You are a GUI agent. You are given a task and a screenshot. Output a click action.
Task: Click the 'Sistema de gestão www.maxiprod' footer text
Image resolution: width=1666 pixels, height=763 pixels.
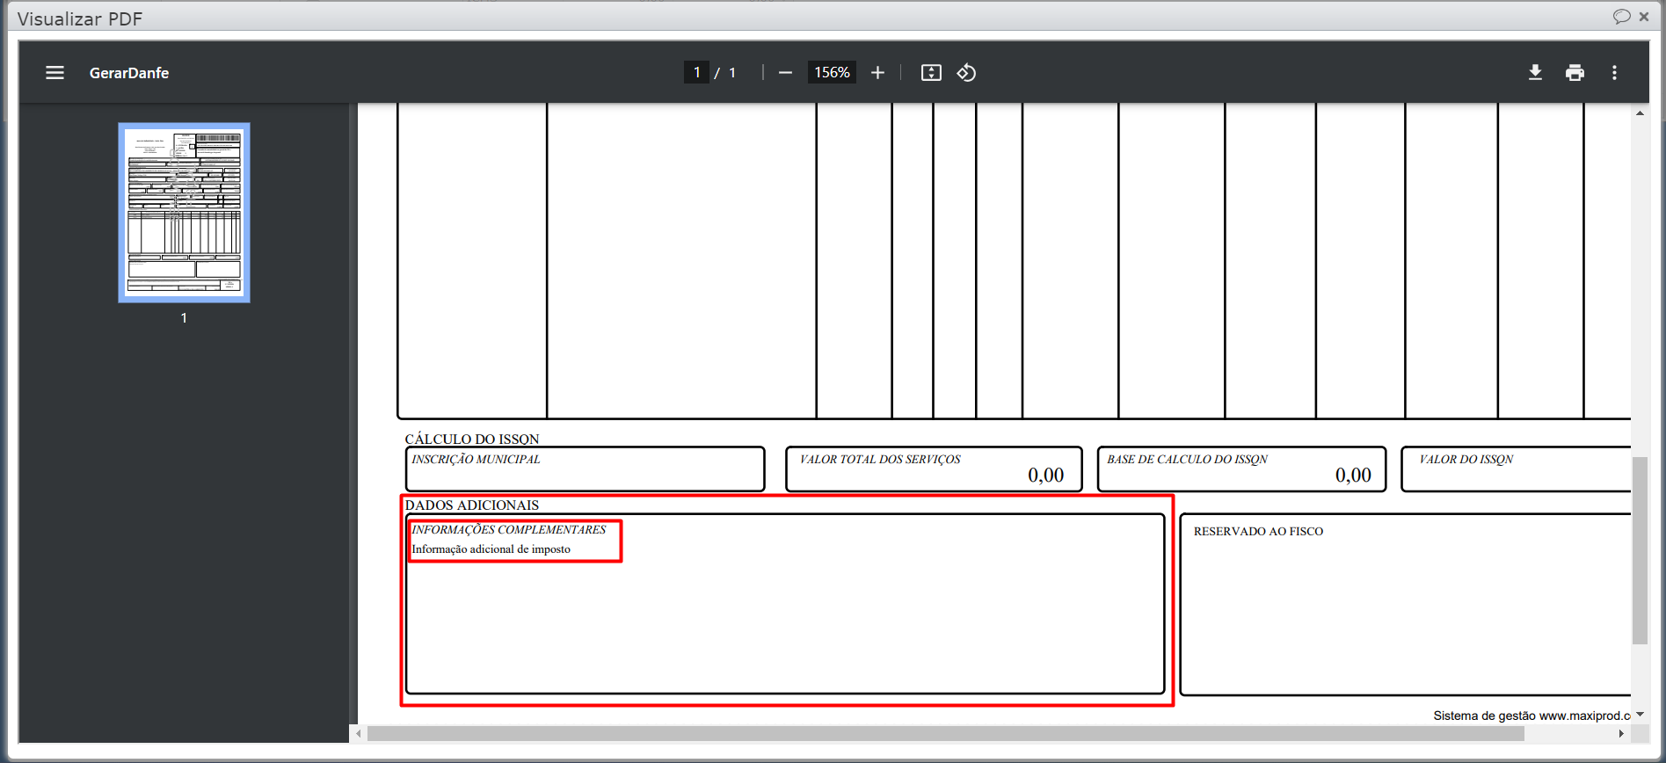pos(1531,716)
